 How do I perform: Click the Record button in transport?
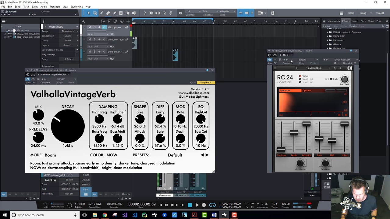[204, 205]
